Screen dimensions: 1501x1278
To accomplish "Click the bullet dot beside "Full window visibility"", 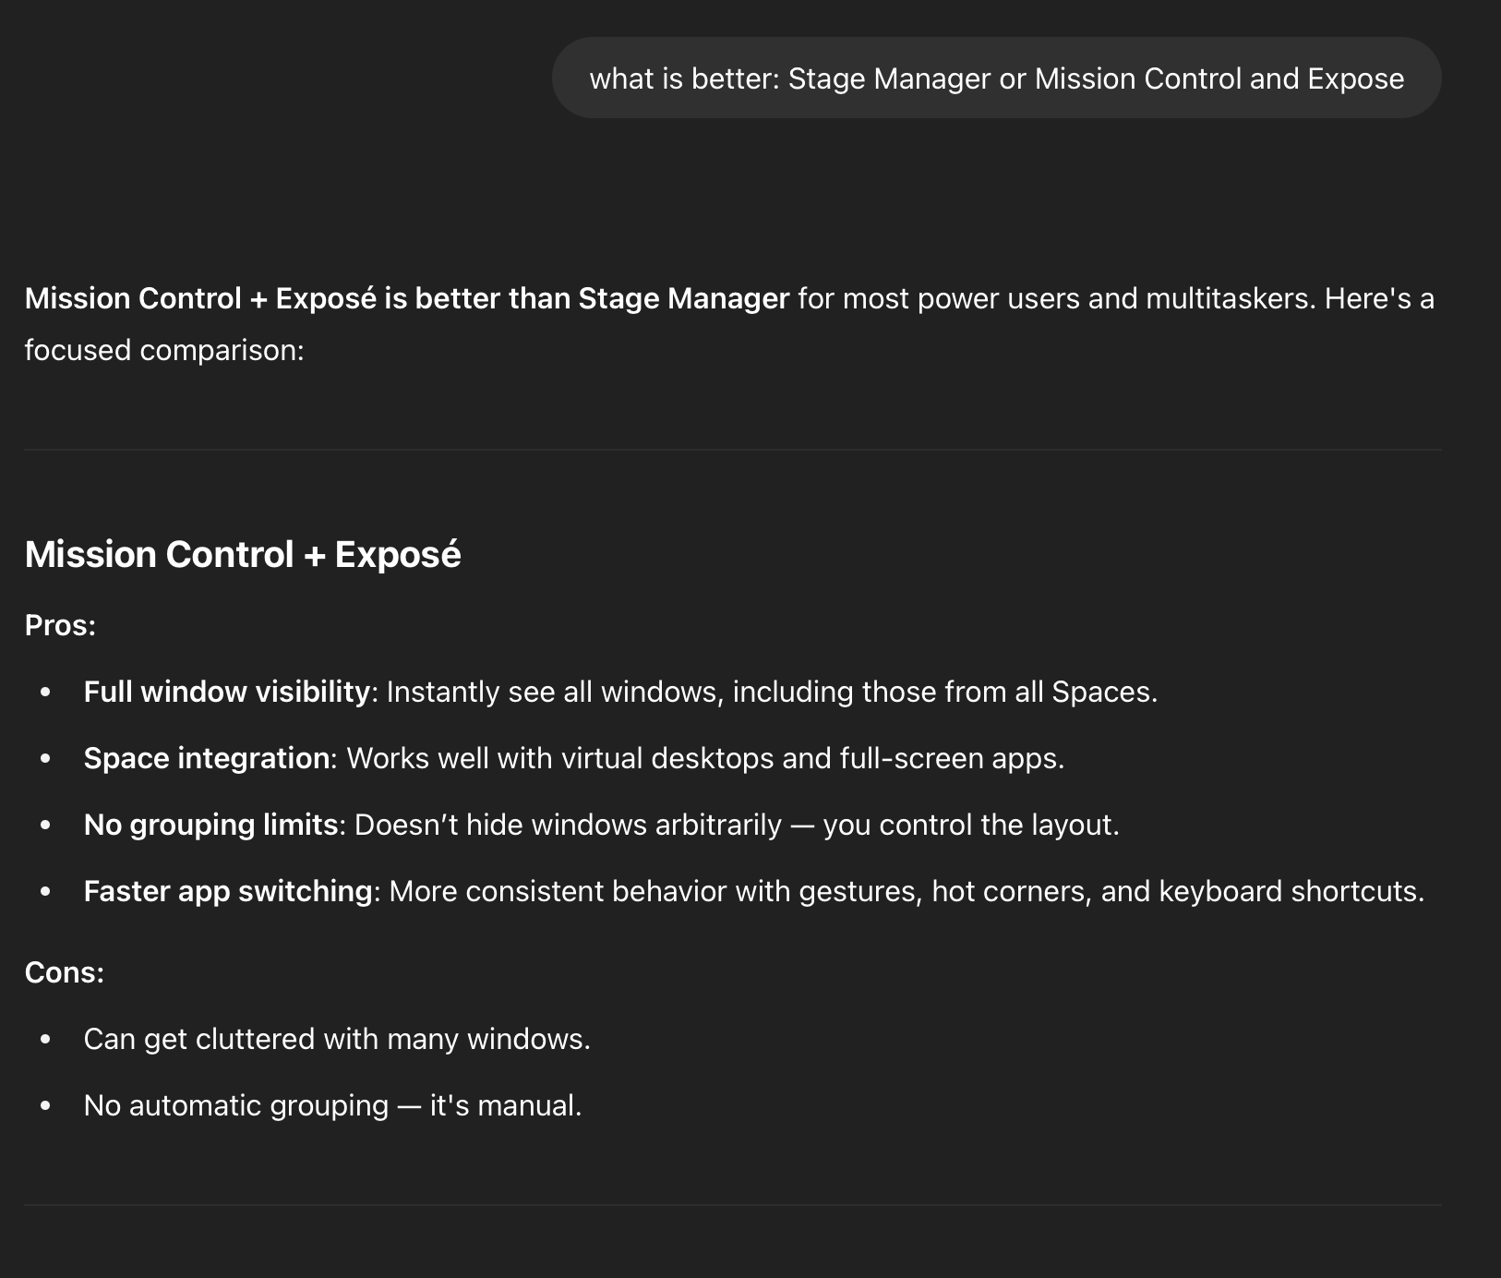I will click(46, 693).
